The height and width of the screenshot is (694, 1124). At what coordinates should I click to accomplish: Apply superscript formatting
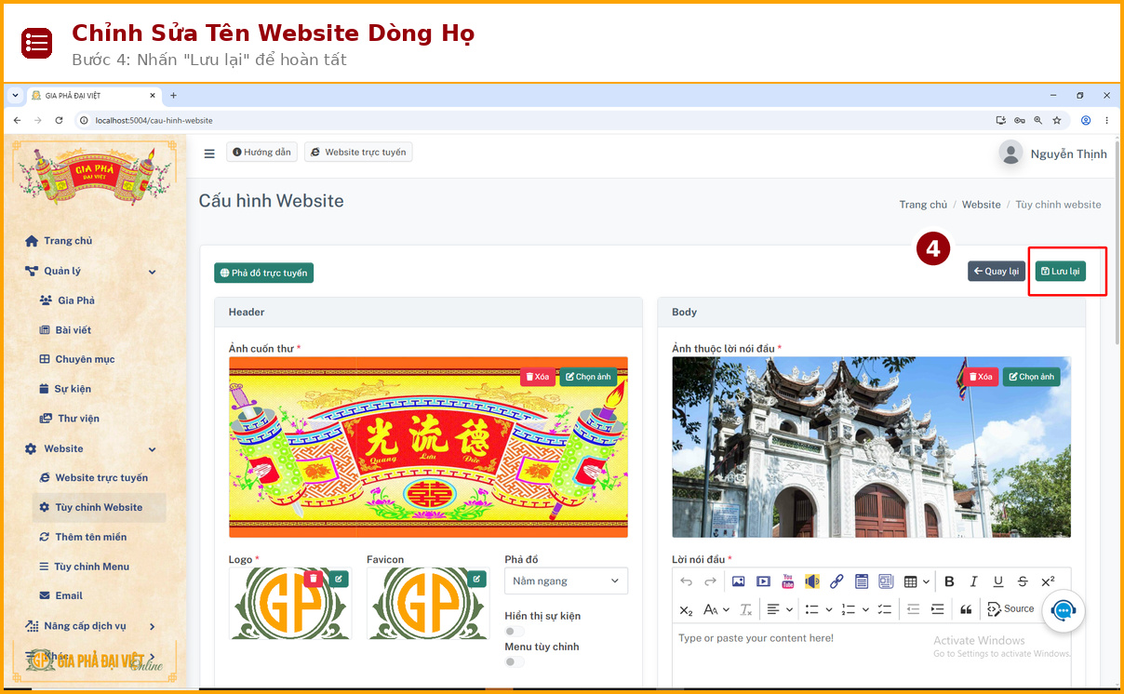pos(1048,581)
